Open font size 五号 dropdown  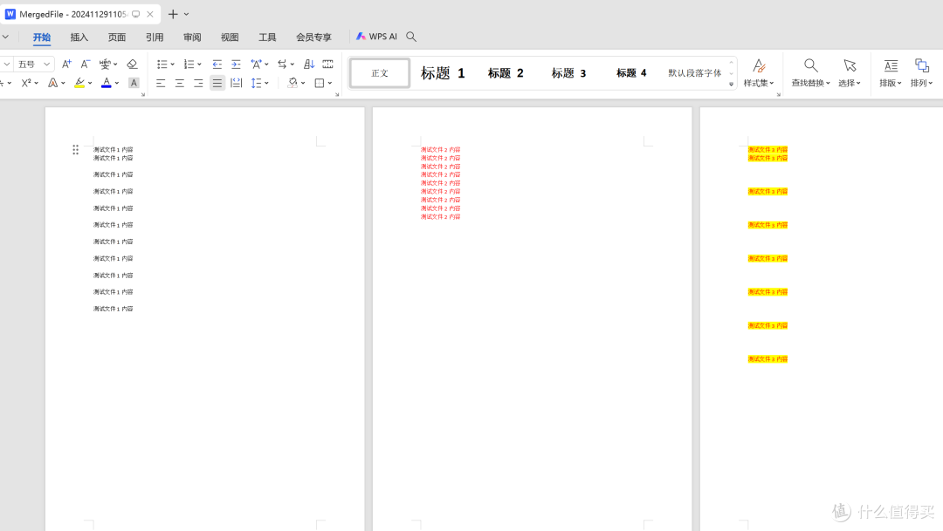coord(46,64)
